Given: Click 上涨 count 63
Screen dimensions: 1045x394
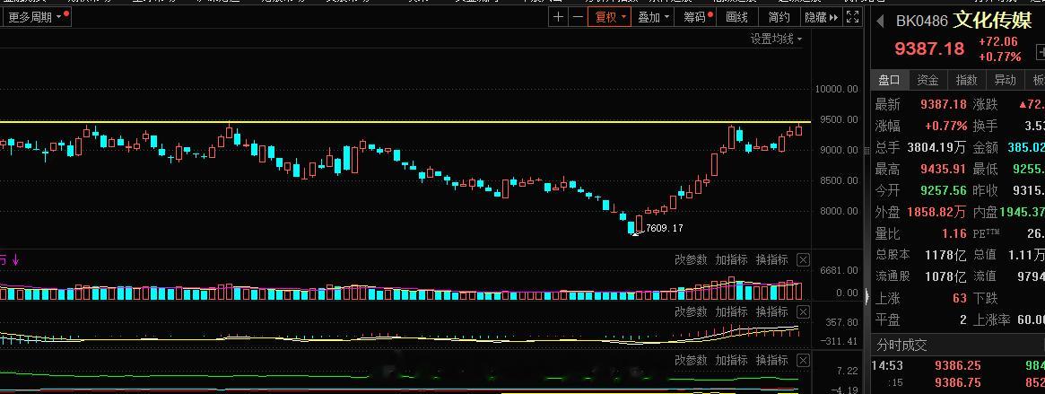Looking at the screenshot, I should [x=959, y=298].
